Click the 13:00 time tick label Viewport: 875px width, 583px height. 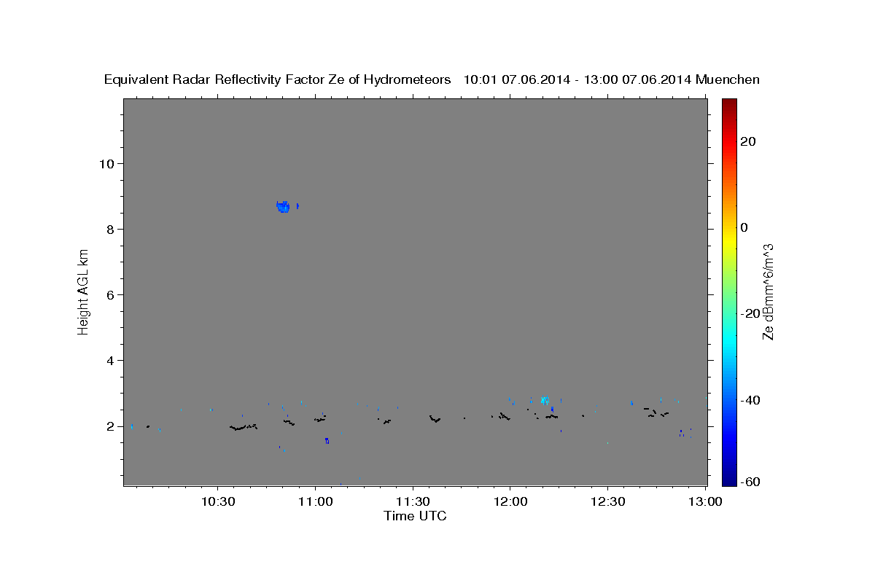(705, 501)
